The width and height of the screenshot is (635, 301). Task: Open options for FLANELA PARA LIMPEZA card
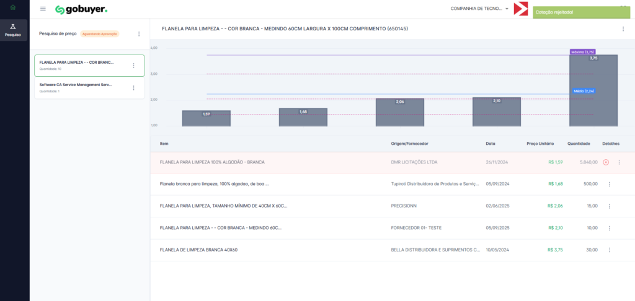(133, 66)
